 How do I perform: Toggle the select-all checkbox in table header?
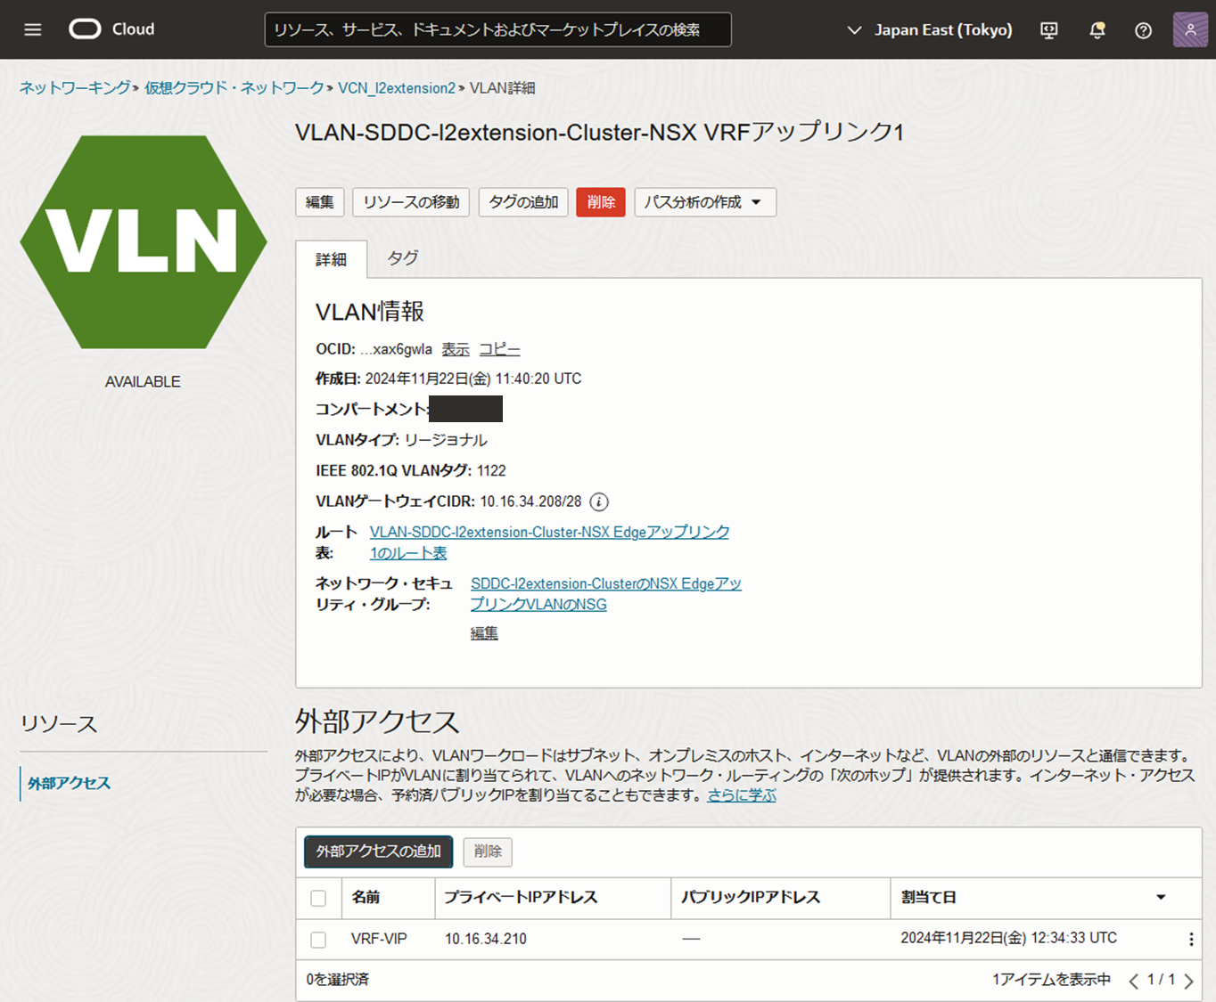pos(318,898)
